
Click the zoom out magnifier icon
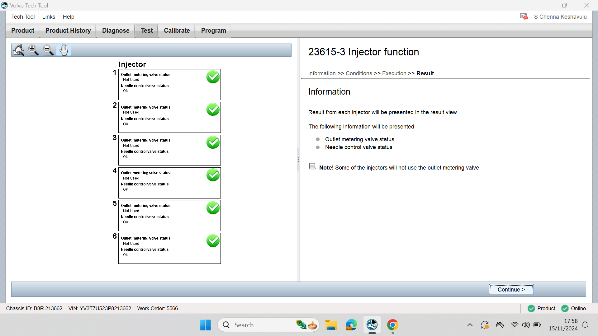[x=48, y=50]
